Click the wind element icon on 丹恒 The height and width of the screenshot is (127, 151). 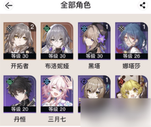point(10,82)
